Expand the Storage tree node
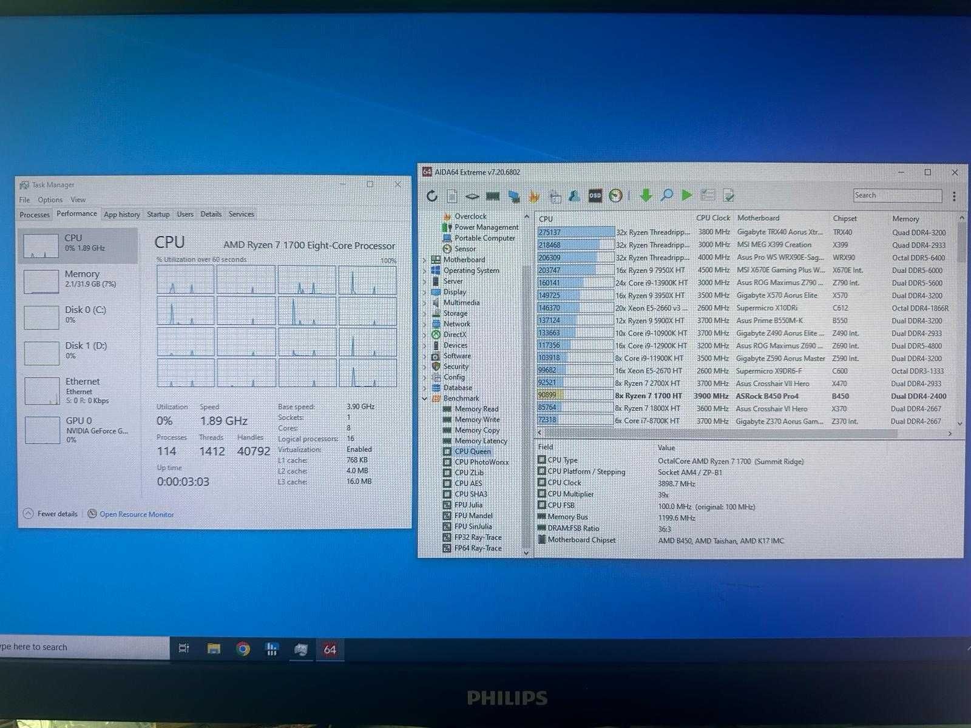Screen dimensions: 971x728 click(424, 313)
